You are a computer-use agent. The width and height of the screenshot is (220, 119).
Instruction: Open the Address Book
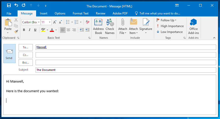tap(98, 27)
